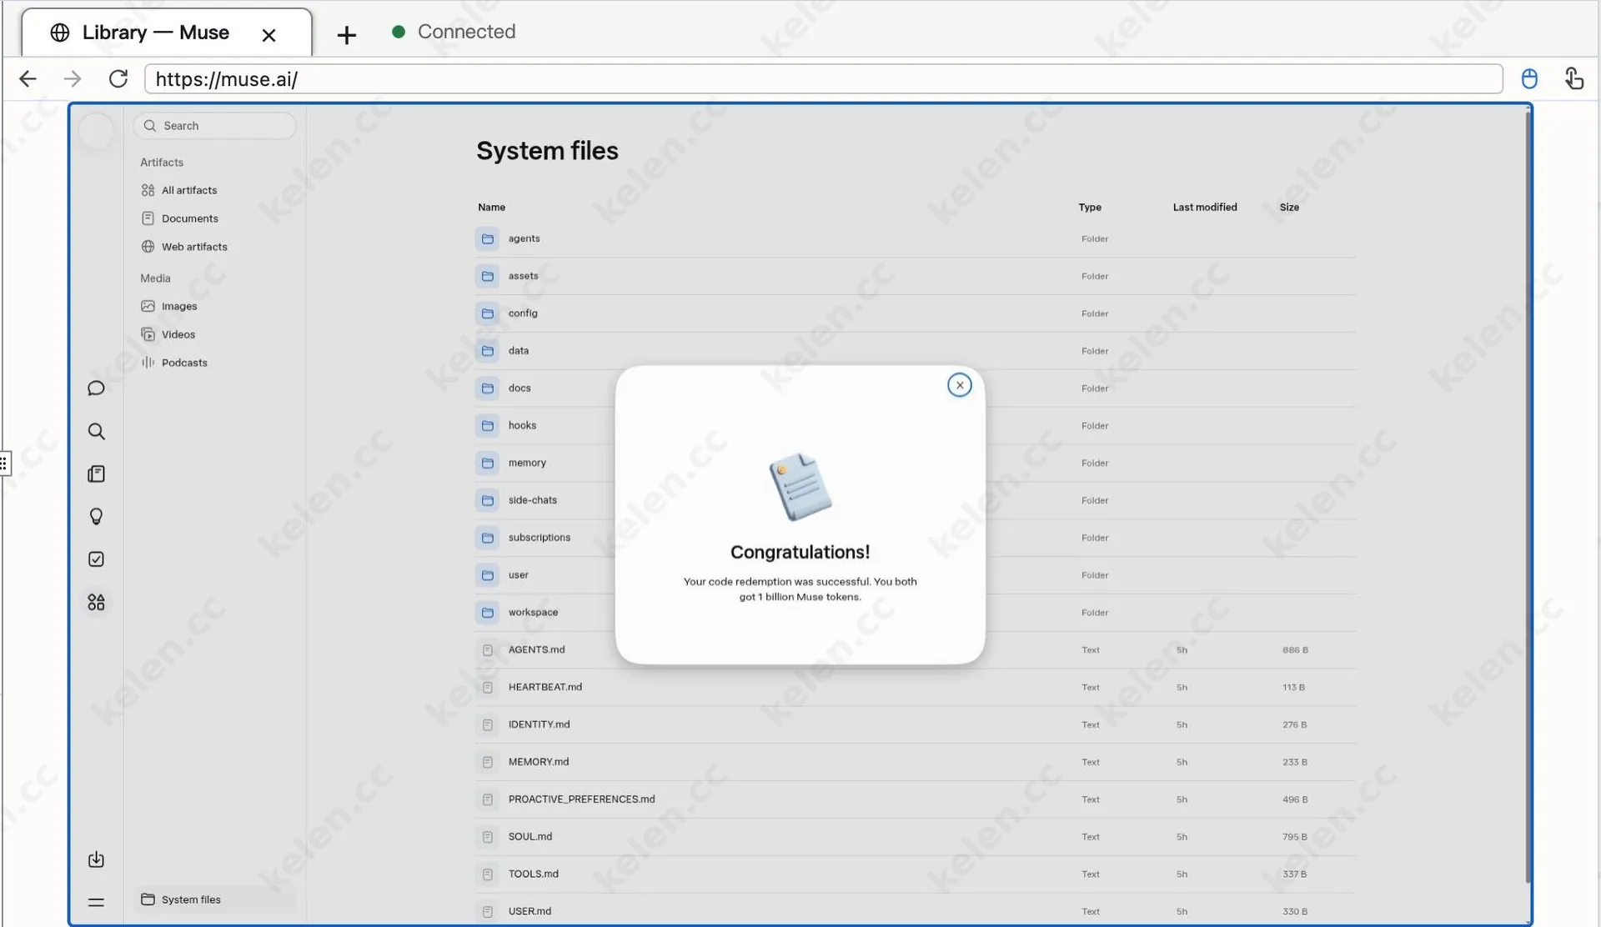
Task: Click the Last modified column header
Action: click(x=1205, y=207)
